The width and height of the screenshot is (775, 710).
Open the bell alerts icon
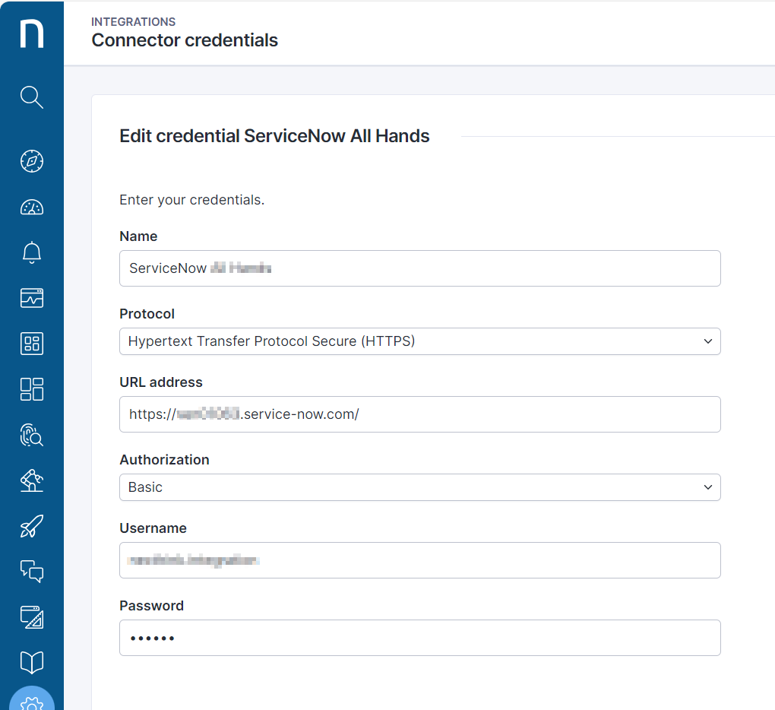pos(32,252)
